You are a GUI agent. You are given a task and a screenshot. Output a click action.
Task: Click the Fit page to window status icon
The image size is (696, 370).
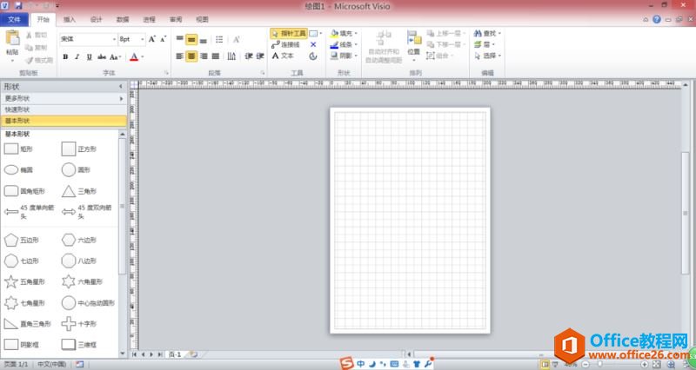tap(657, 364)
